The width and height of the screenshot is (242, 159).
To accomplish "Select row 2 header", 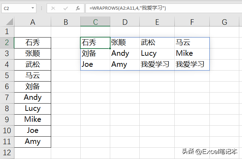I will coord(7,43).
